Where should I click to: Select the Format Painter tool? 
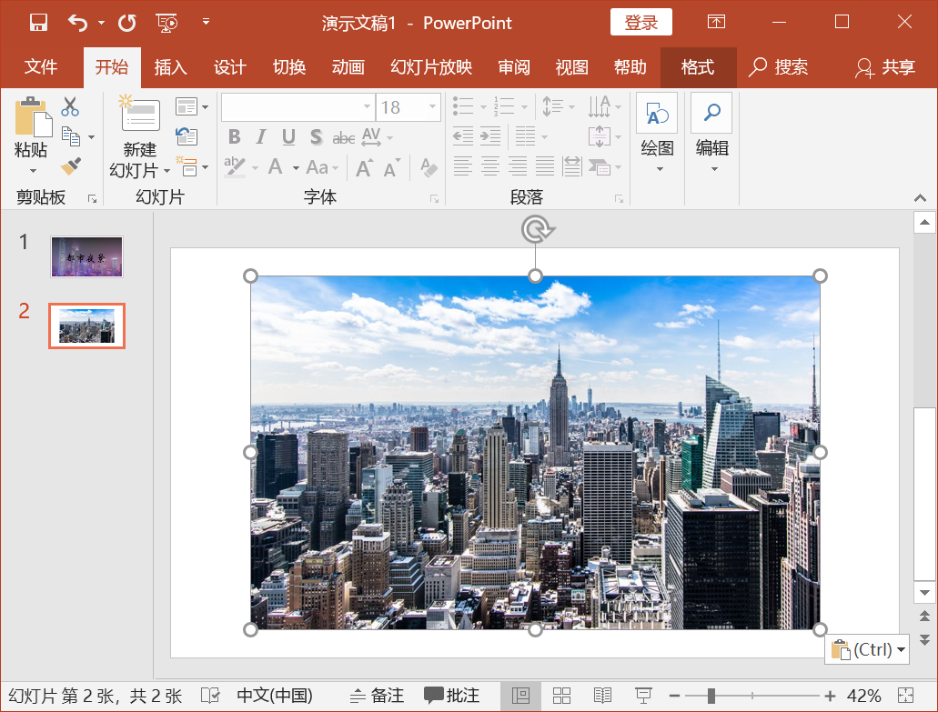(70, 166)
